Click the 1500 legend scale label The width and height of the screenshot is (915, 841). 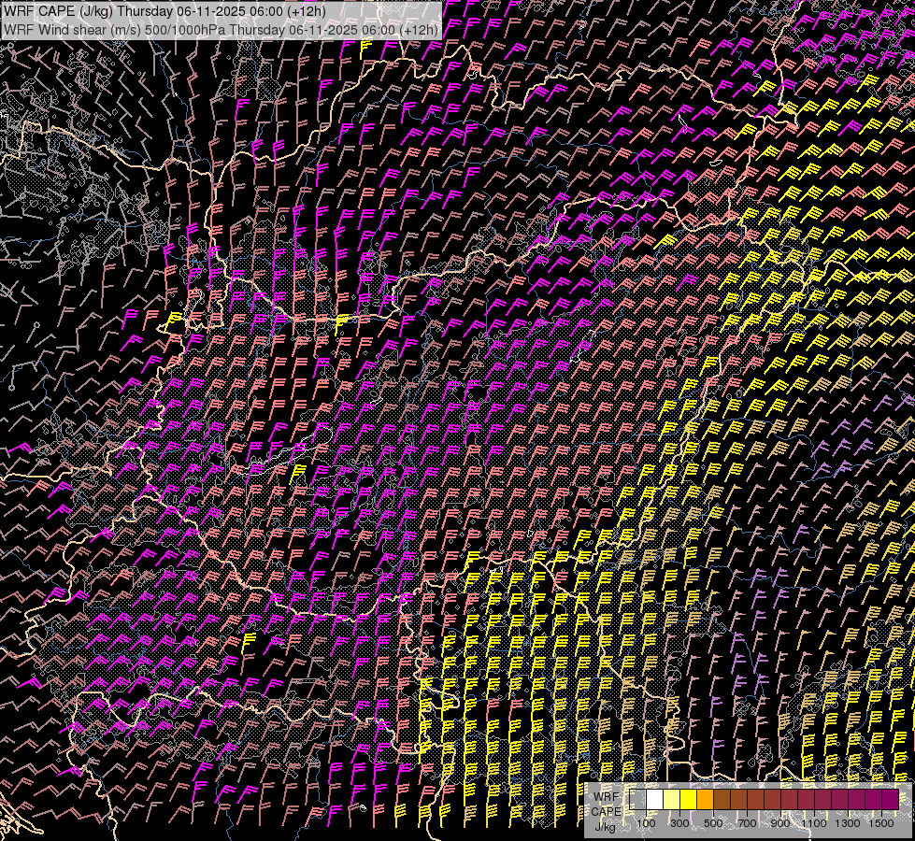pos(881,822)
